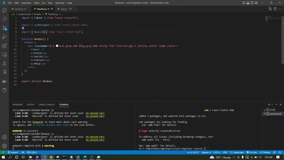The height and width of the screenshot is (160, 284).
Task: Open the File menu
Action: click(x=10, y=3)
